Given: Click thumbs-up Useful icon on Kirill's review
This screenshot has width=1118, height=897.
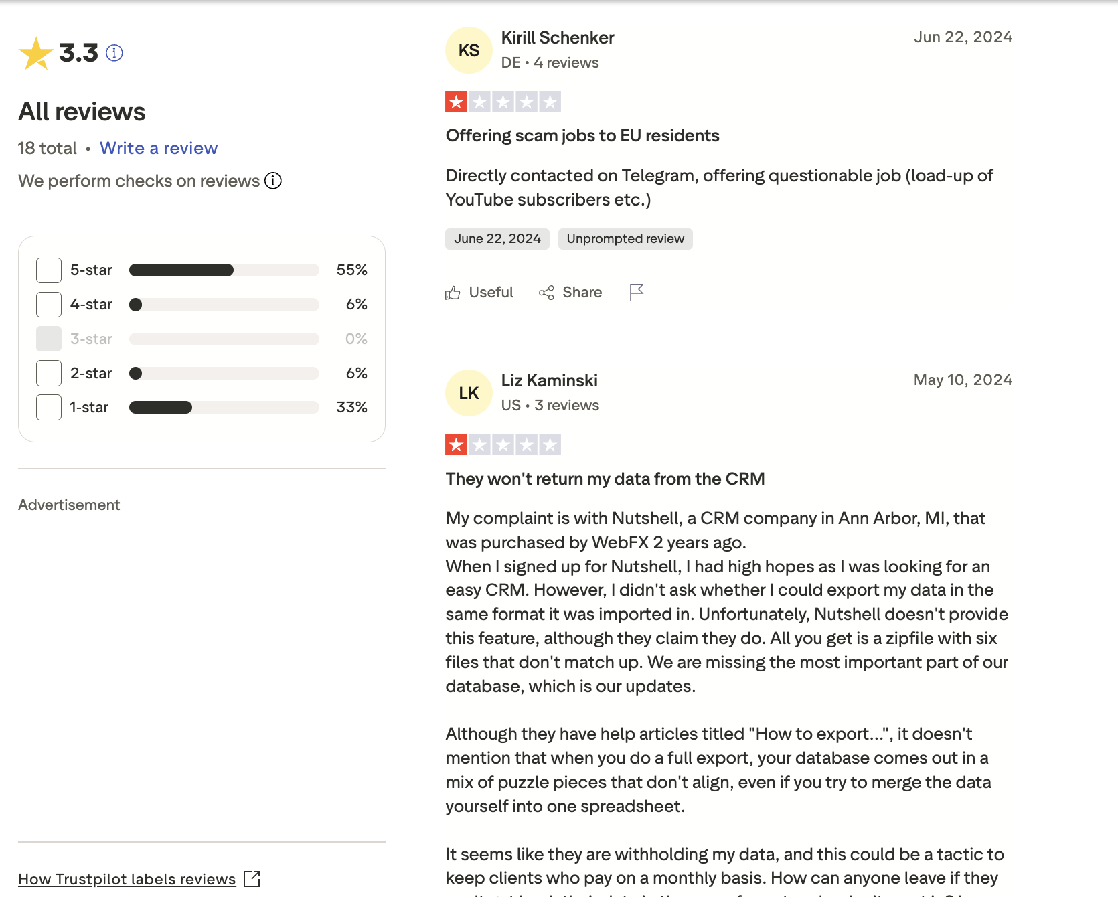Looking at the screenshot, I should point(453,293).
